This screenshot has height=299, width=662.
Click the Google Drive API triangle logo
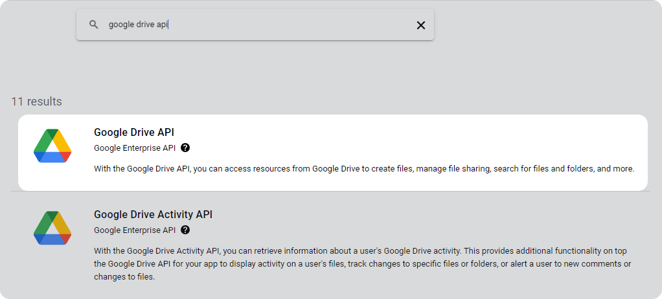tap(52, 146)
